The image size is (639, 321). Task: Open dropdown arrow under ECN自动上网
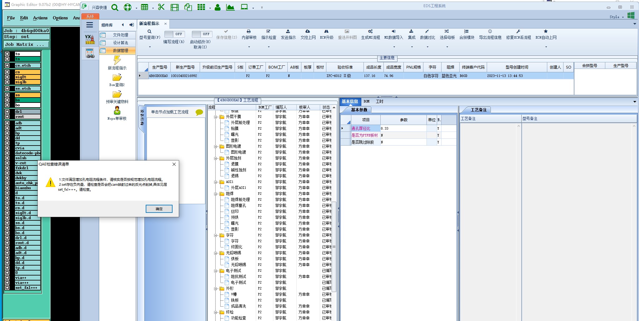pyautogui.click(x=546, y=47)
